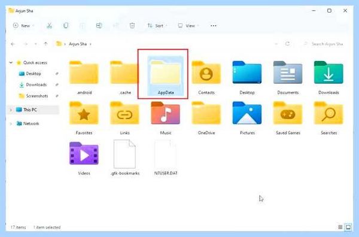Expand chevron after Arjun Sha in path
The image size is (359, 237).
pyautogui.click(x=90, y=44)
